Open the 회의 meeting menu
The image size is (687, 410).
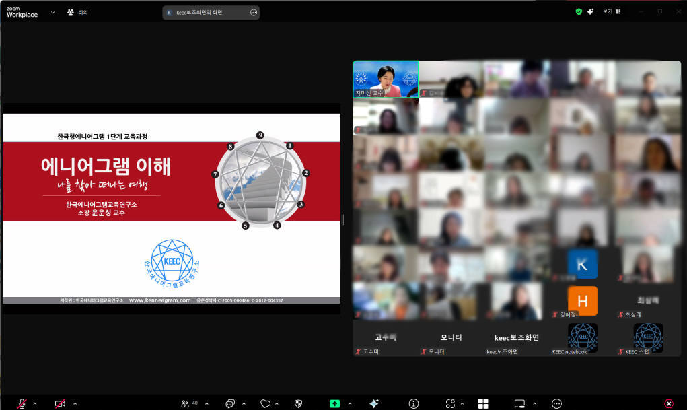(77, 12)
